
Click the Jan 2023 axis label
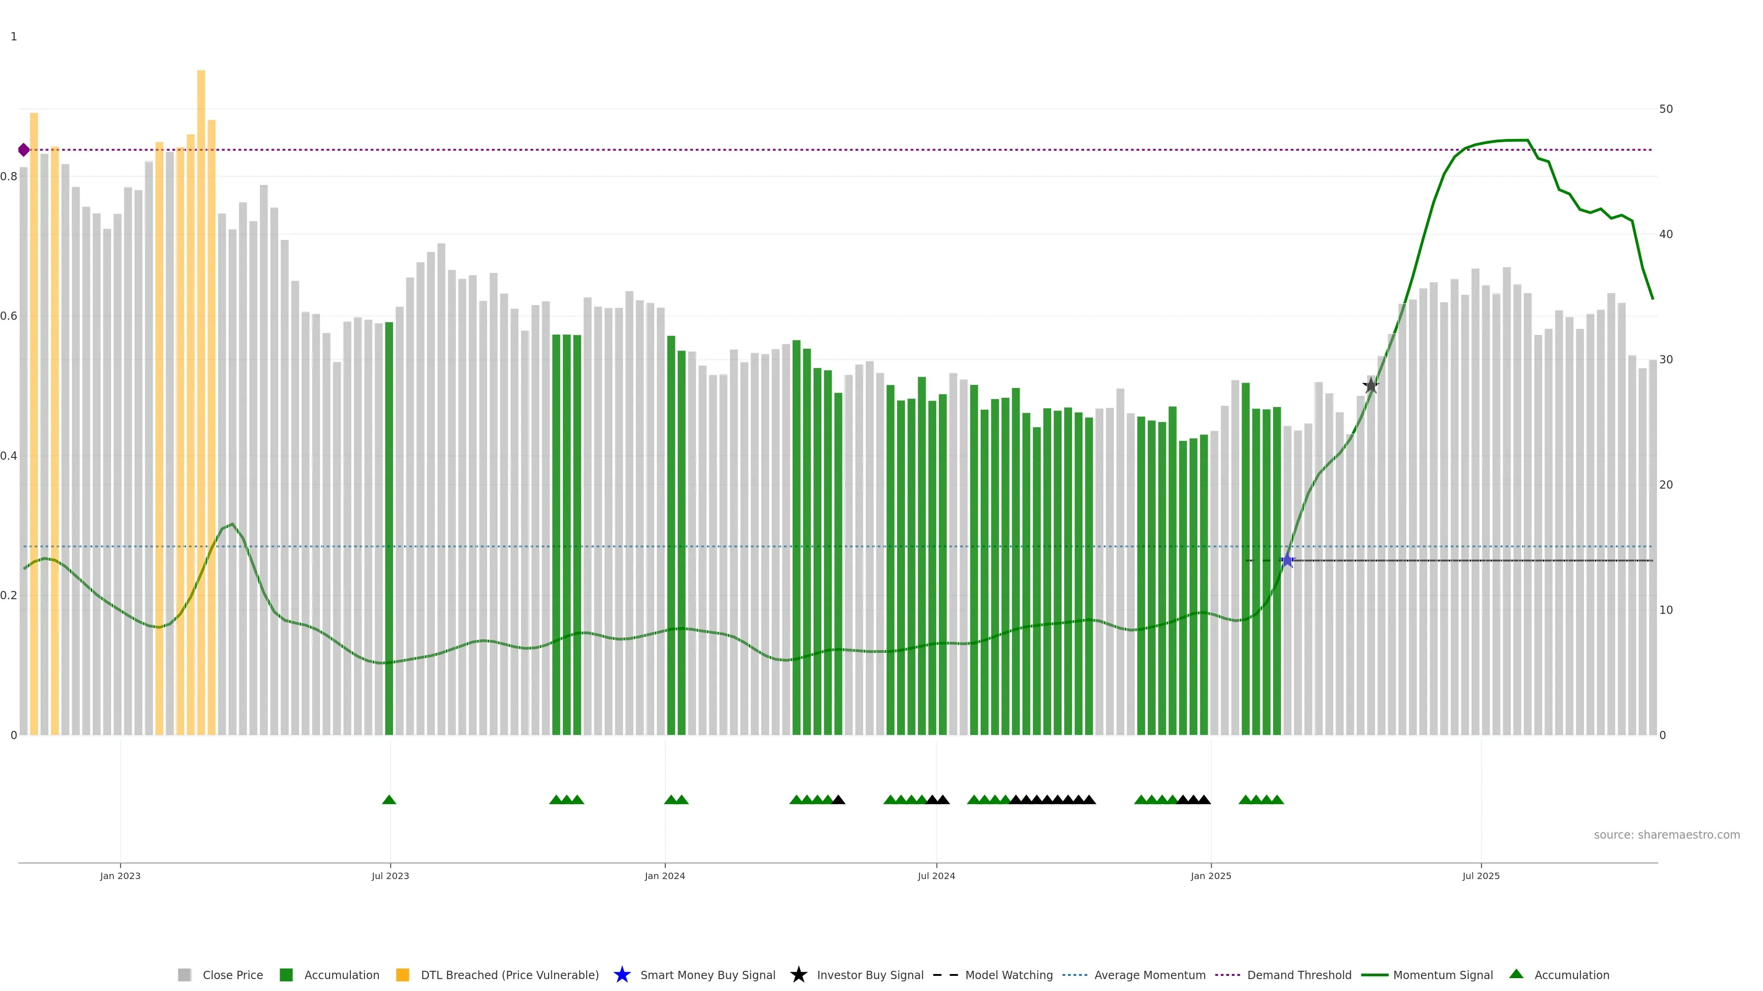click(x=120, y=875)
